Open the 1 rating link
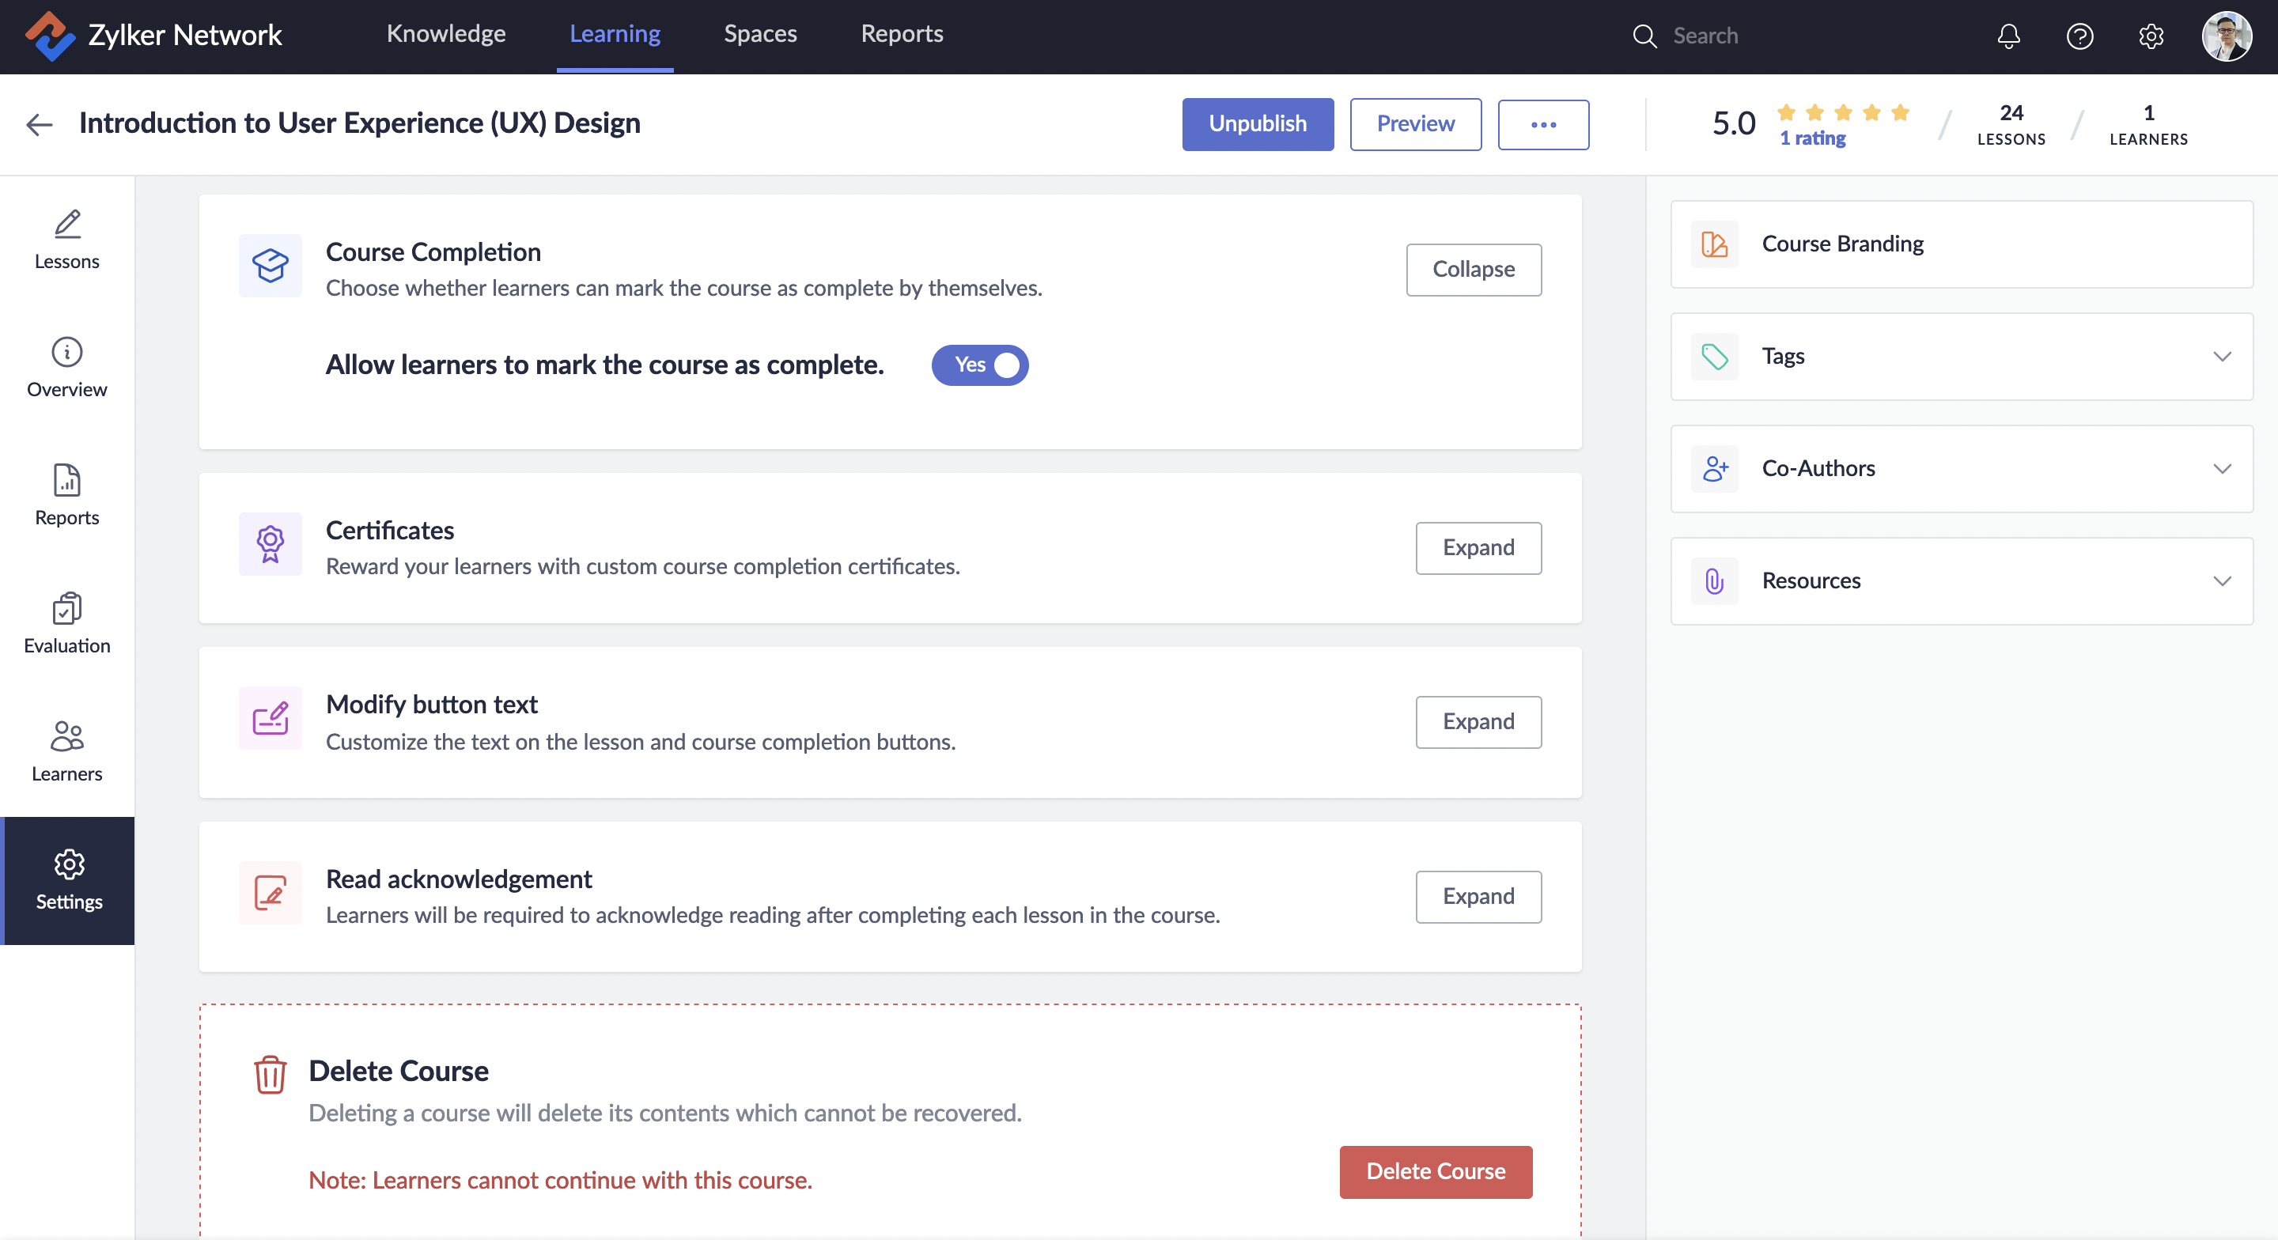 (x=1812, y=139)
